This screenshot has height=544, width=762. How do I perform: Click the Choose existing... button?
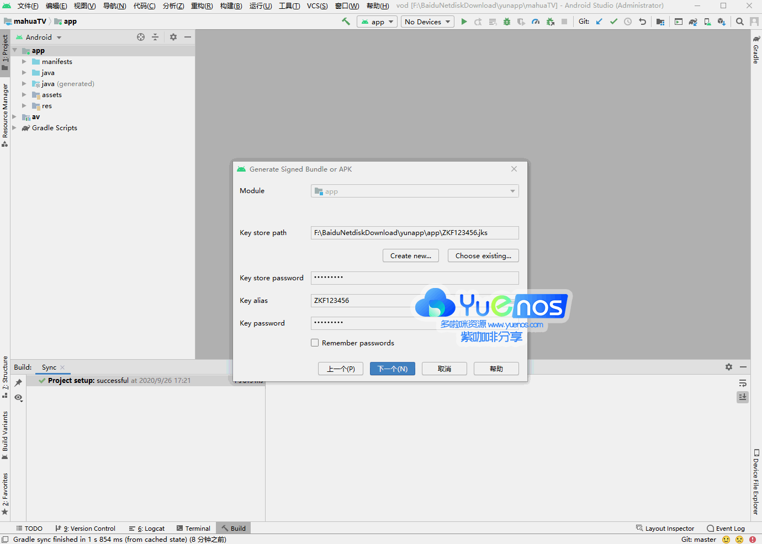[x=483, y=255]
